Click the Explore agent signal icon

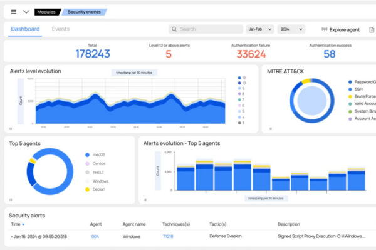point(325,29)
